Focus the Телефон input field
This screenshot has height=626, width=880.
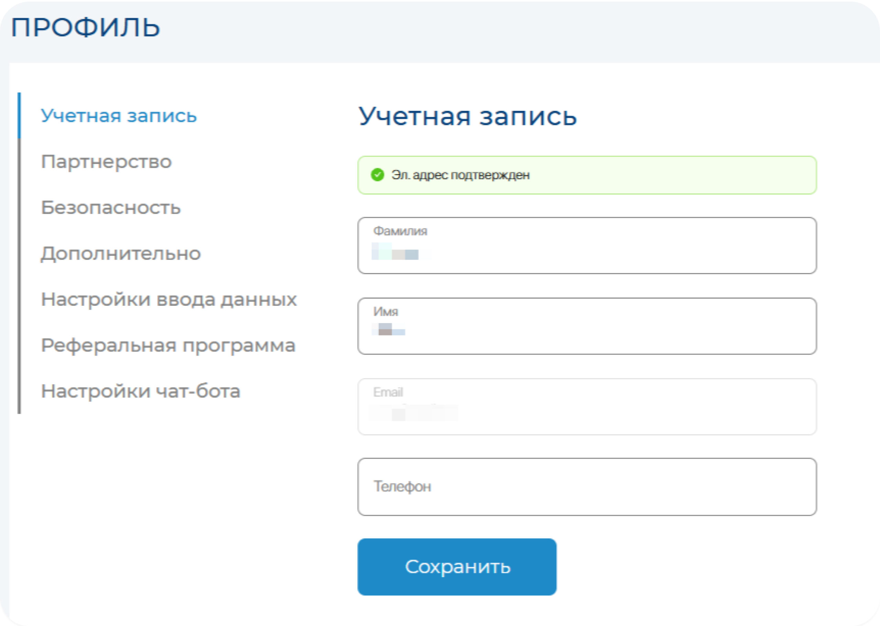[586, 487]
